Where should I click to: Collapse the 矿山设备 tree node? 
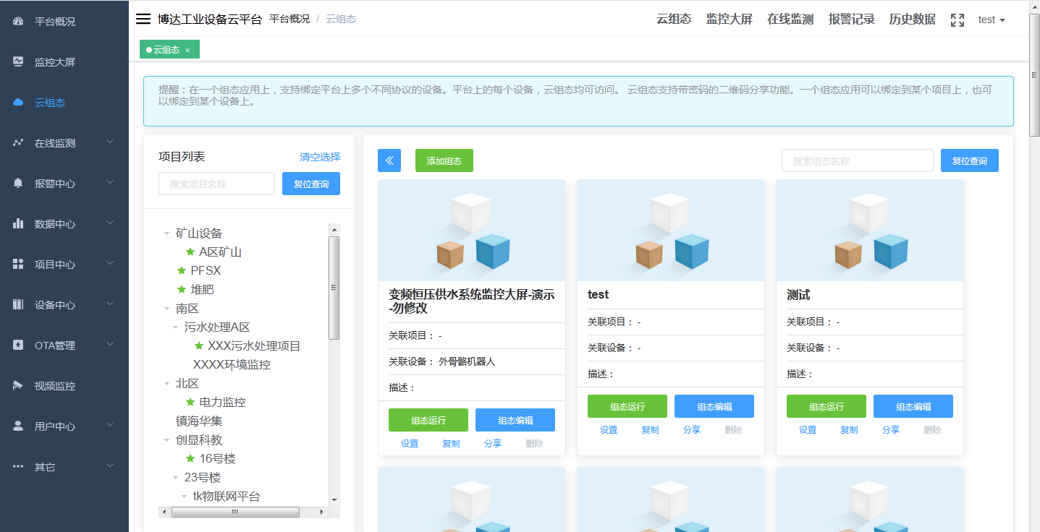166,233
